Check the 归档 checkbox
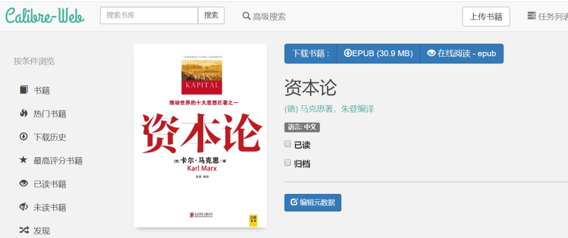Viewport: 568px width, 238px height. click(x=288, y=163)
